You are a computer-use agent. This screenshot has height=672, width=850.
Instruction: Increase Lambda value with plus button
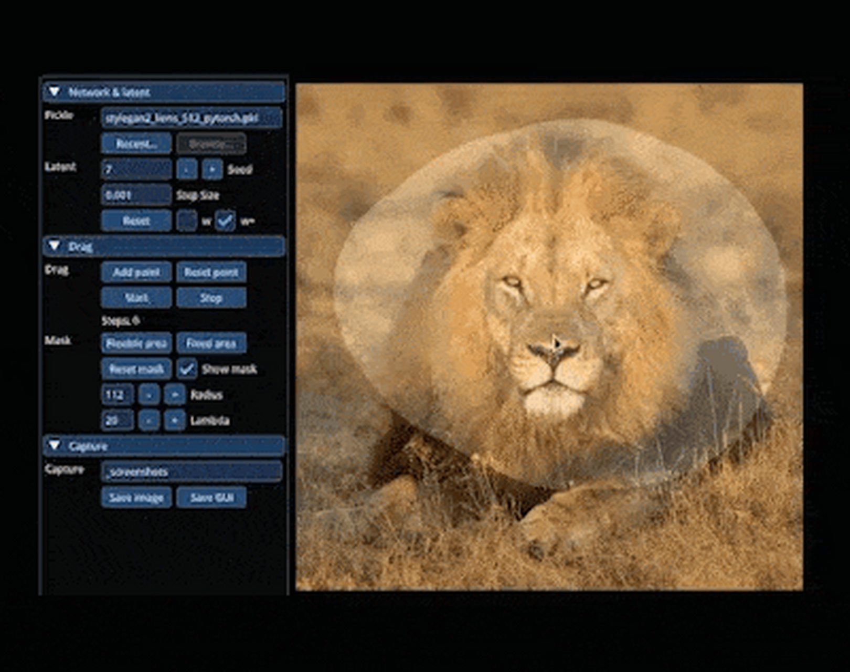point(175,420)
